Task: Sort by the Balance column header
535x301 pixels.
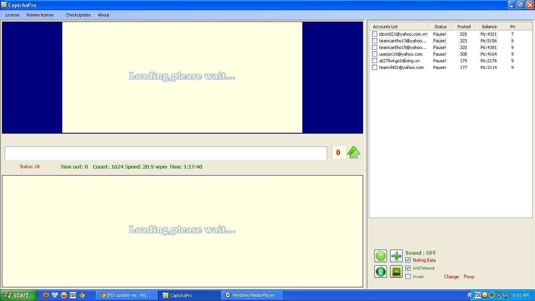Action: tap(489, 27)
